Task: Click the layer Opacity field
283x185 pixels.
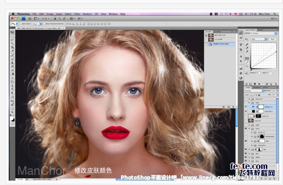Action: click(273, 91)
